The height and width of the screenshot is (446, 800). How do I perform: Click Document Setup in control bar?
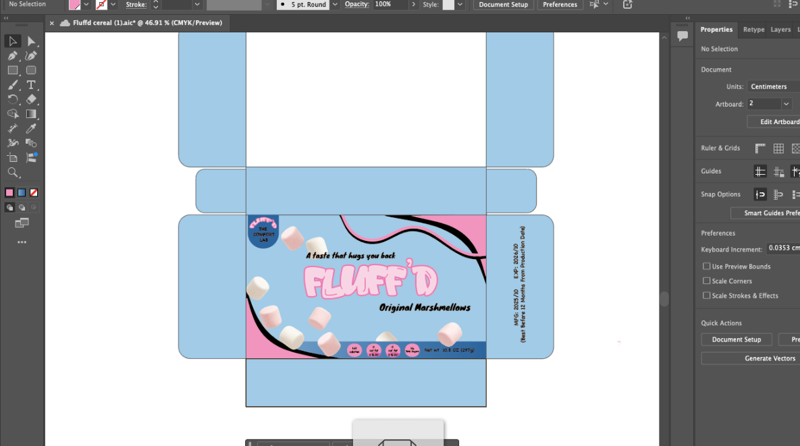503,5
